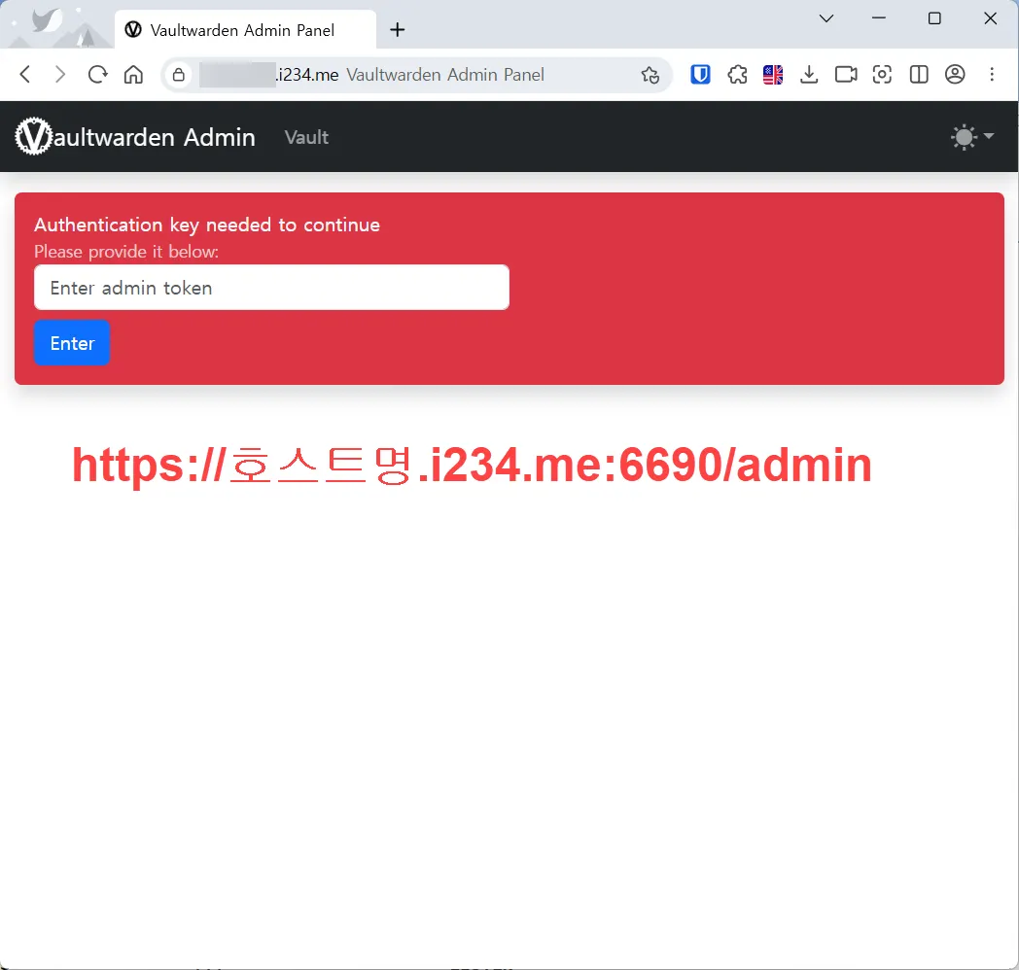The height and width of the screenshot is (970, 1019).
Task: Bookmark this page with the star icon
Action: 650,75
